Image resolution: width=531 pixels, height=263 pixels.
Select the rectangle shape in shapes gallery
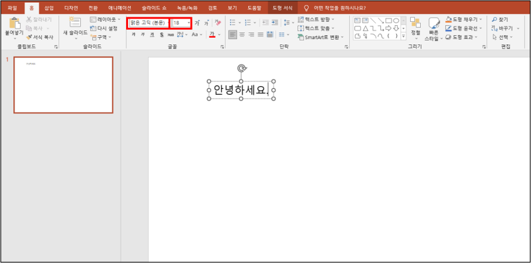(388, 21)
